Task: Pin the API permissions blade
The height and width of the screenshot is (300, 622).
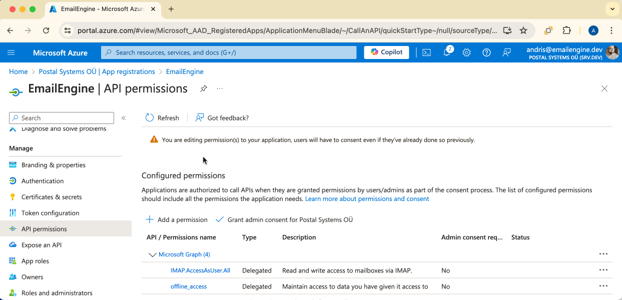Action: click(204, 88)
